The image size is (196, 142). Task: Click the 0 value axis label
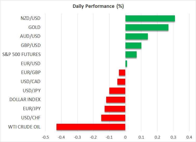(125, 137)
